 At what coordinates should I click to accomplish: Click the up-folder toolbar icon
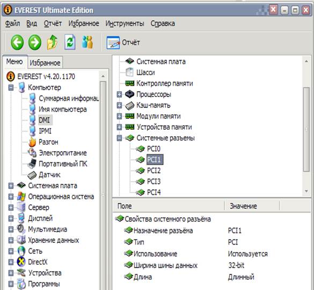(53, 42)
